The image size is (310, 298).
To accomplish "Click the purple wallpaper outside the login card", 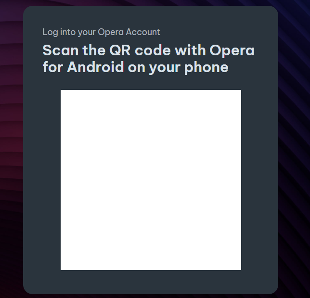I will tap(294, 138).
